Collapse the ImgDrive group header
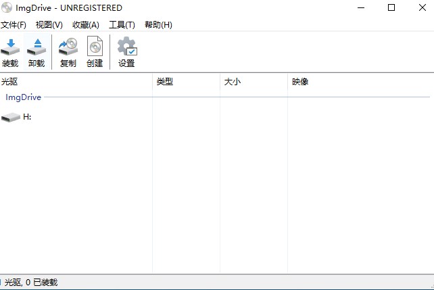 (x=24, y=97)
